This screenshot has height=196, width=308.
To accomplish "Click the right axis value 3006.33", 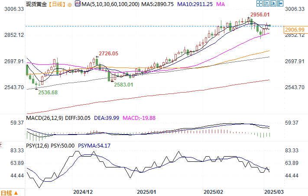I will [x=295, y=9].
